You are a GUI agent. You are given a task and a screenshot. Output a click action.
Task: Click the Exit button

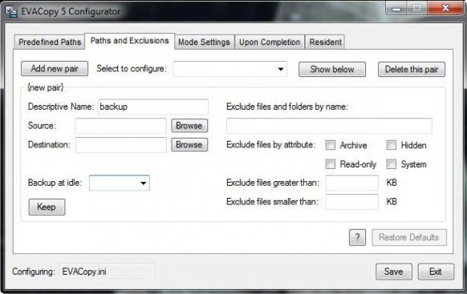coord(436,272)
